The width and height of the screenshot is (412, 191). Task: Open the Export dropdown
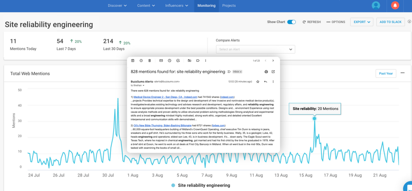pos(361,22)
